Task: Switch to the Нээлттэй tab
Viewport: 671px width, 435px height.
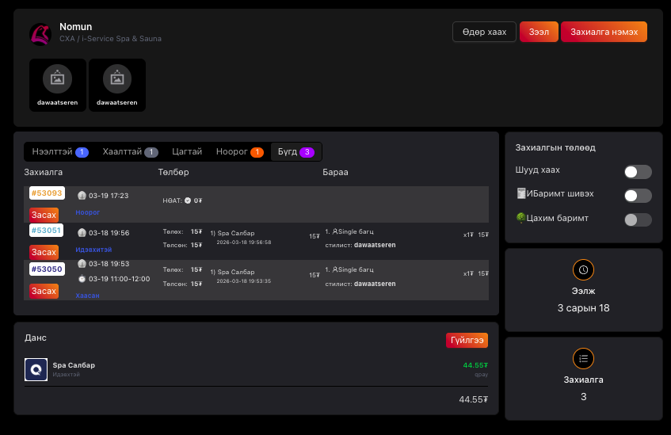Action: (59, 152)
